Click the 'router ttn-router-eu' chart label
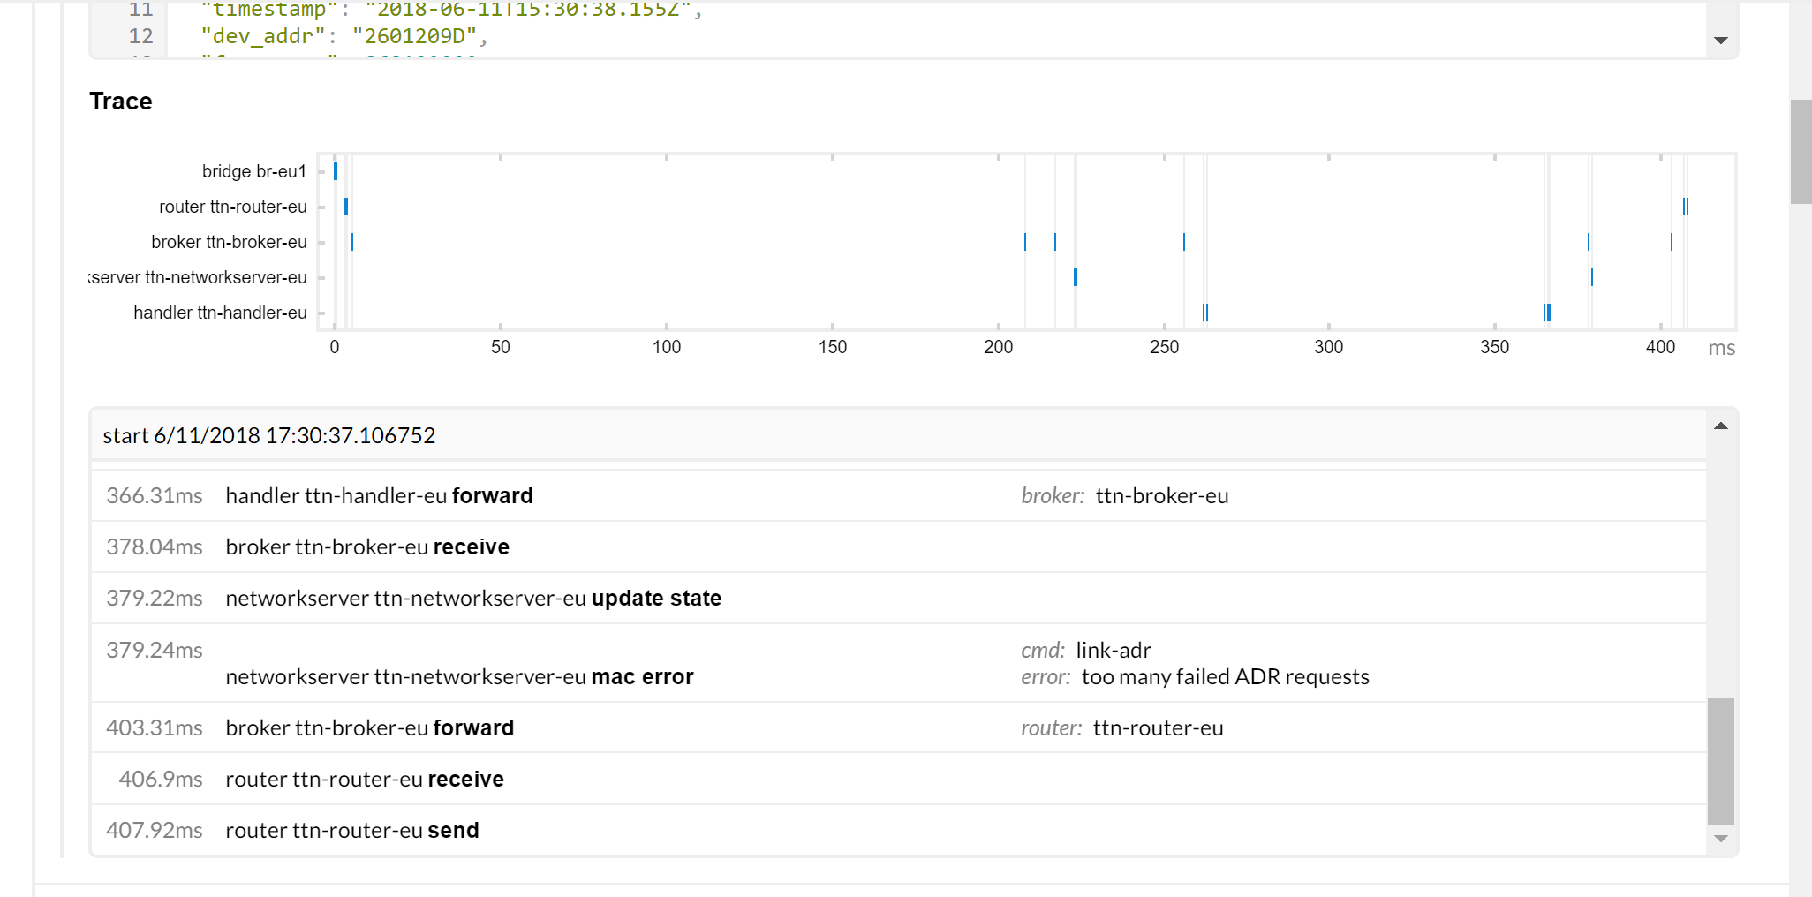This screenshot has height=897, width=1812. pos(233,207)
